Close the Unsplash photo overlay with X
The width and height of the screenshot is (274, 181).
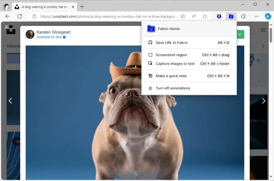pos(6,27)
